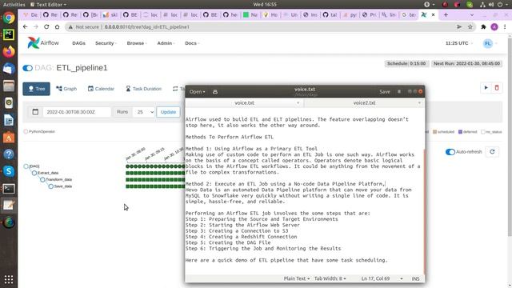Save the document in Text Editor
This screenshot has height=288, width=512.
click(x=384, y=92)
